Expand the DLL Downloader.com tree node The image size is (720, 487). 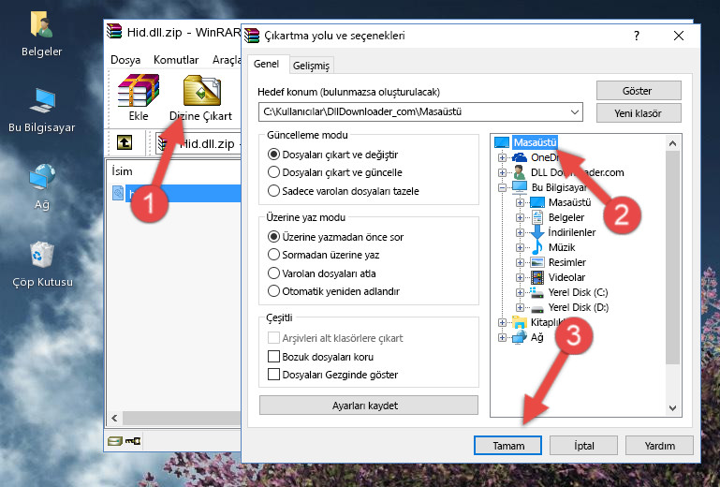point(503,172)
